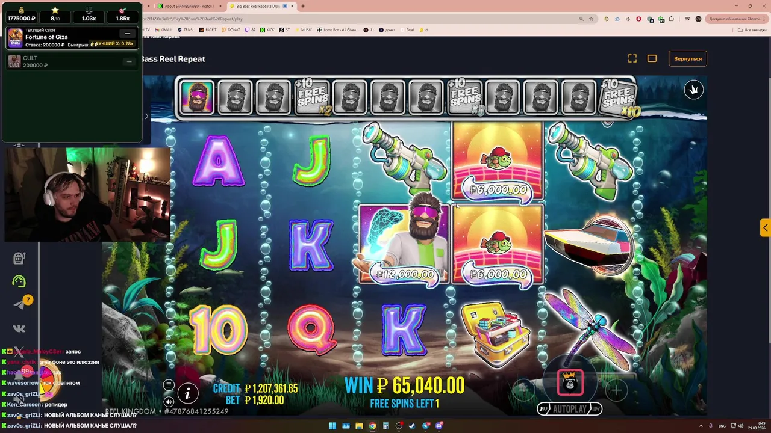Click the tackle box symbol
The image size is (771, 433).
click(x=495, y=334)
